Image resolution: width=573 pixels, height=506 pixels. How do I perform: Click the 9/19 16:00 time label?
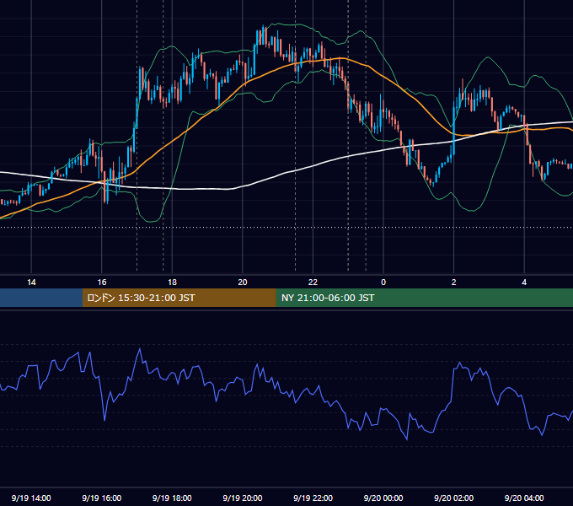click(102, 498)
